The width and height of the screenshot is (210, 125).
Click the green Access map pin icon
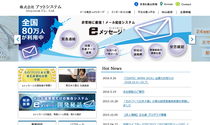click(x=161, y=4)
